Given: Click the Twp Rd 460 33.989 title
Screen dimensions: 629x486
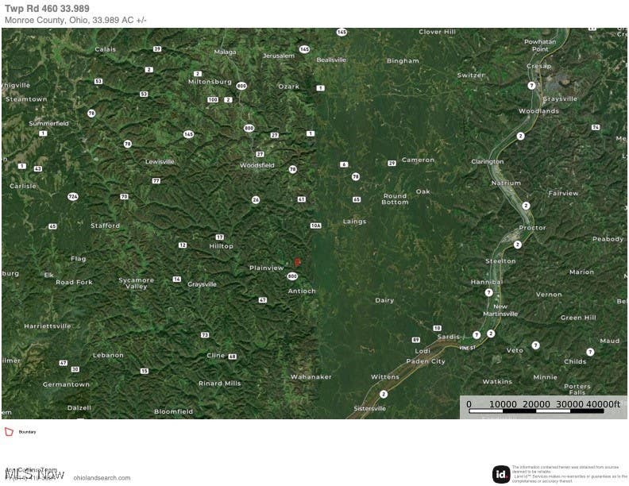Looking at the screenshot, I should pyautogui.click(x=47, y=9).
